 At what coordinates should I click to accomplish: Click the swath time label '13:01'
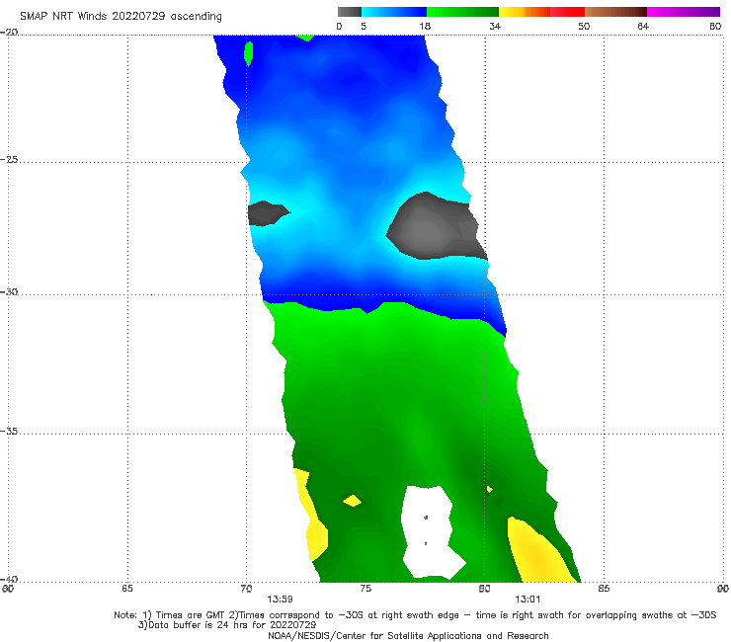(x=528, y=600)
